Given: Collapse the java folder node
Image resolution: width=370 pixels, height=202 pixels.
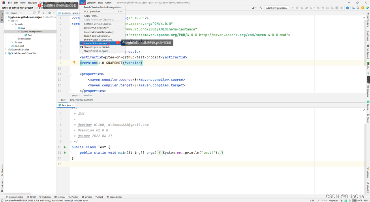Looking at the screenshot, I should [15, 28].
